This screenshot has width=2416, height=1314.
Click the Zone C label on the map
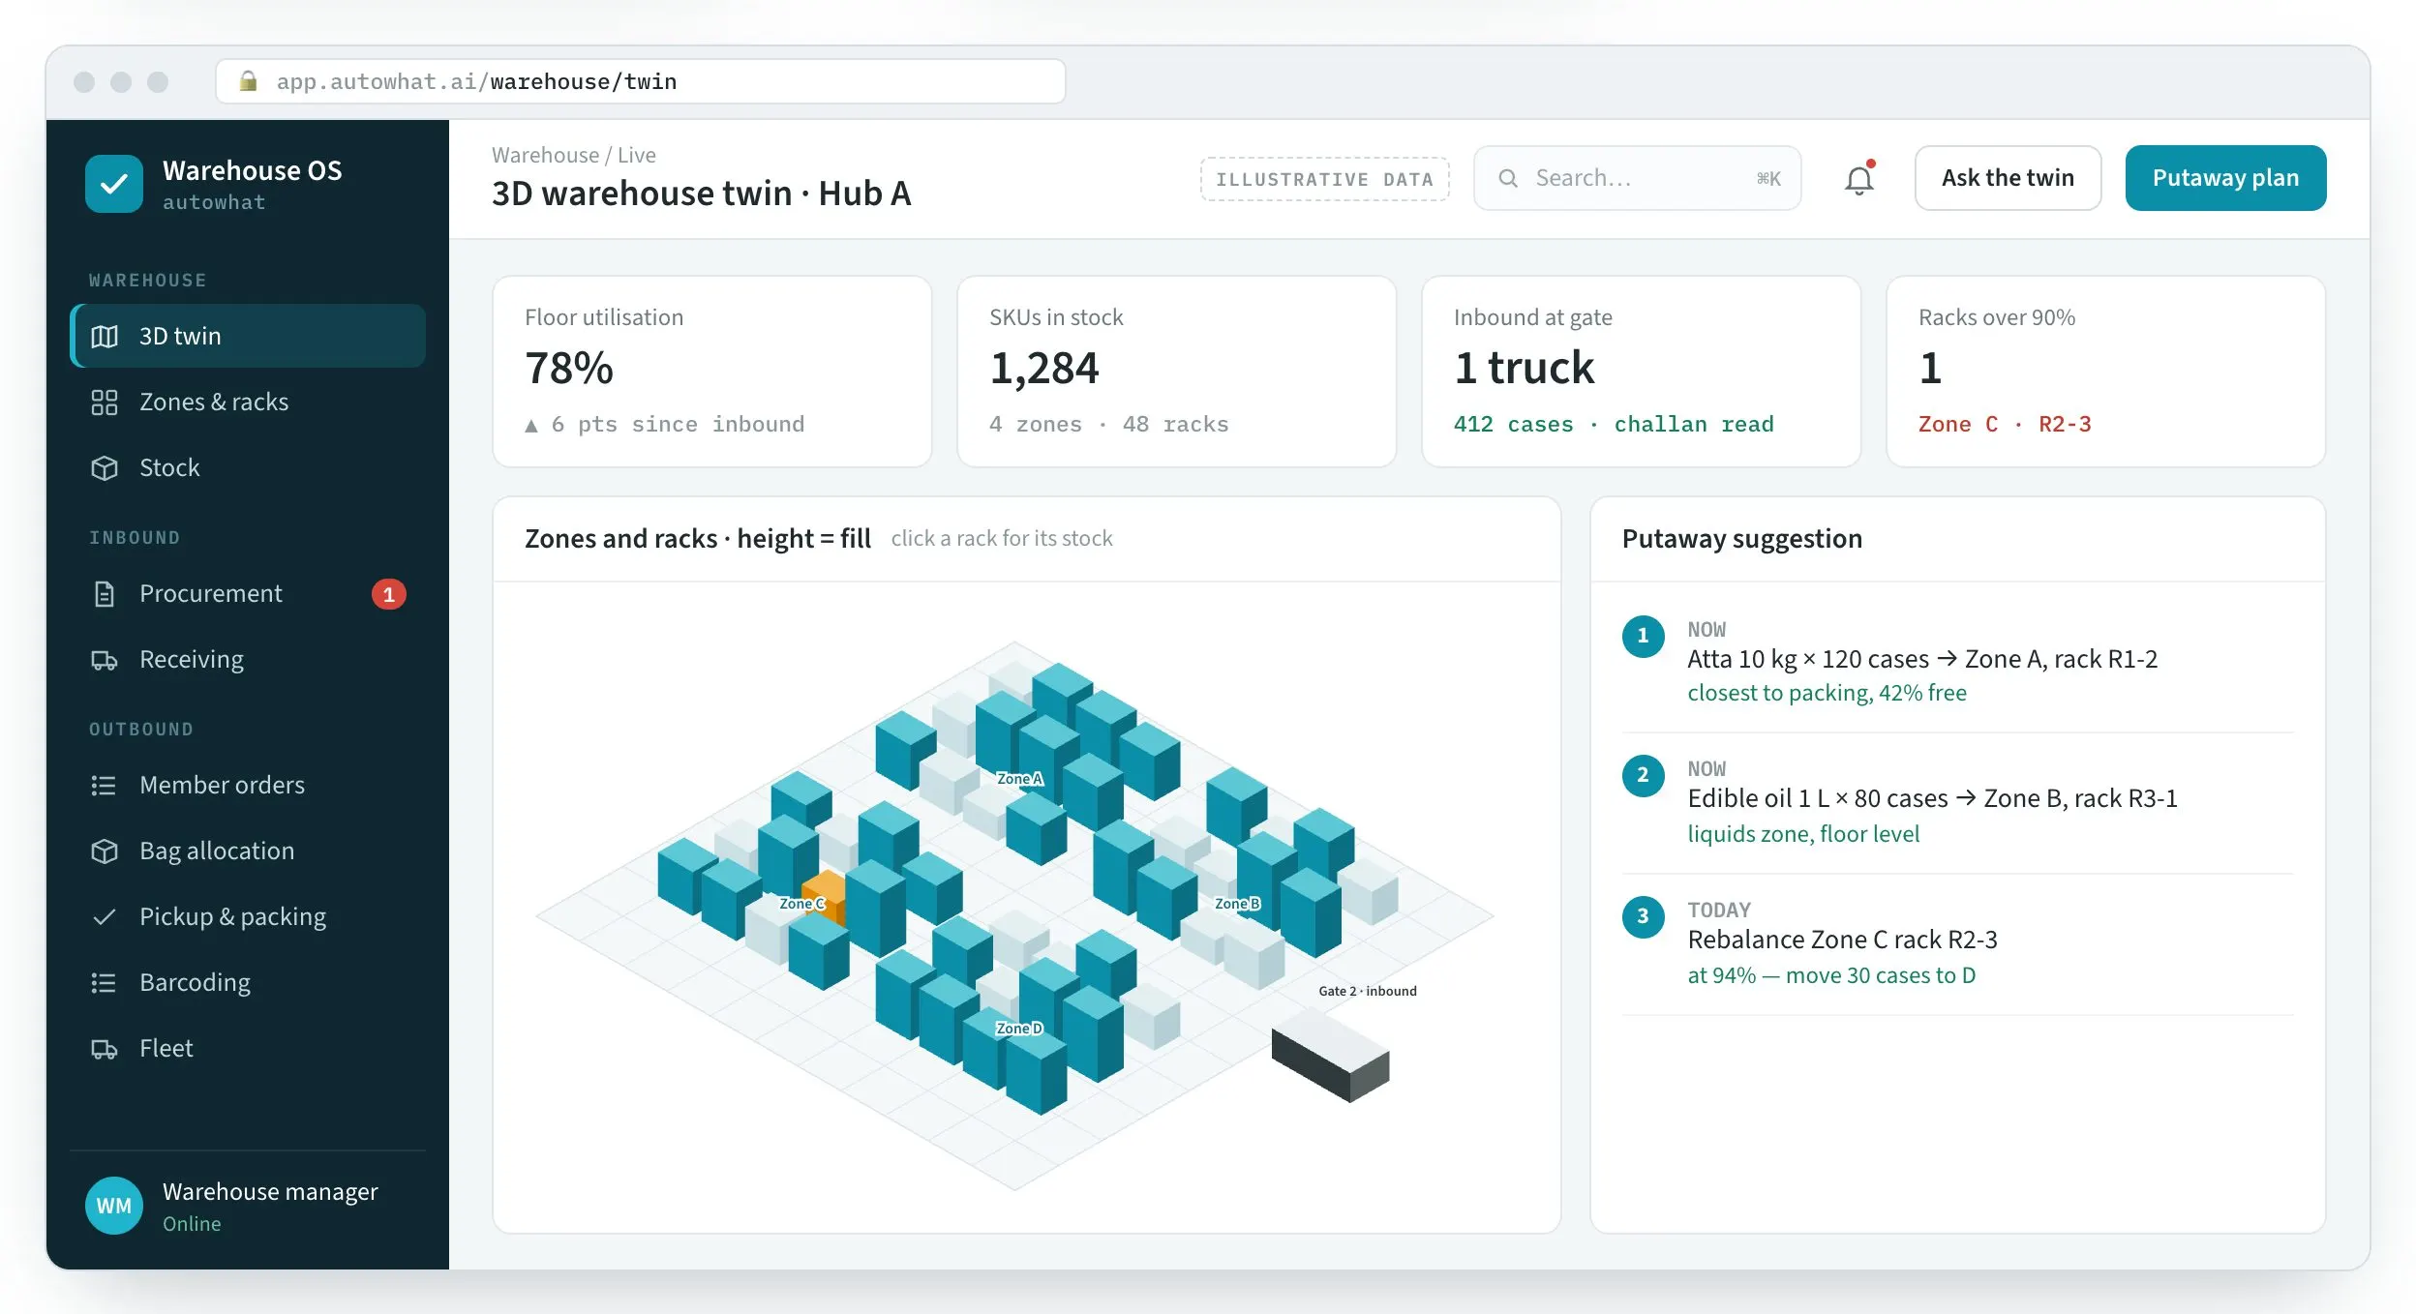click(x=802, y=903)
